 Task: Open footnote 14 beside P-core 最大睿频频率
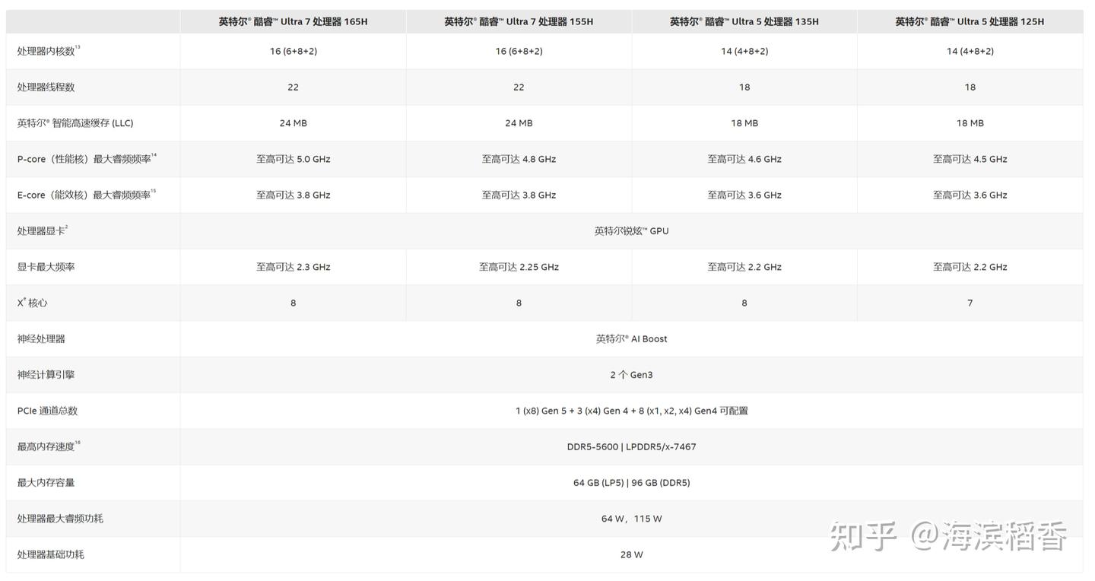tap(154, 155)
